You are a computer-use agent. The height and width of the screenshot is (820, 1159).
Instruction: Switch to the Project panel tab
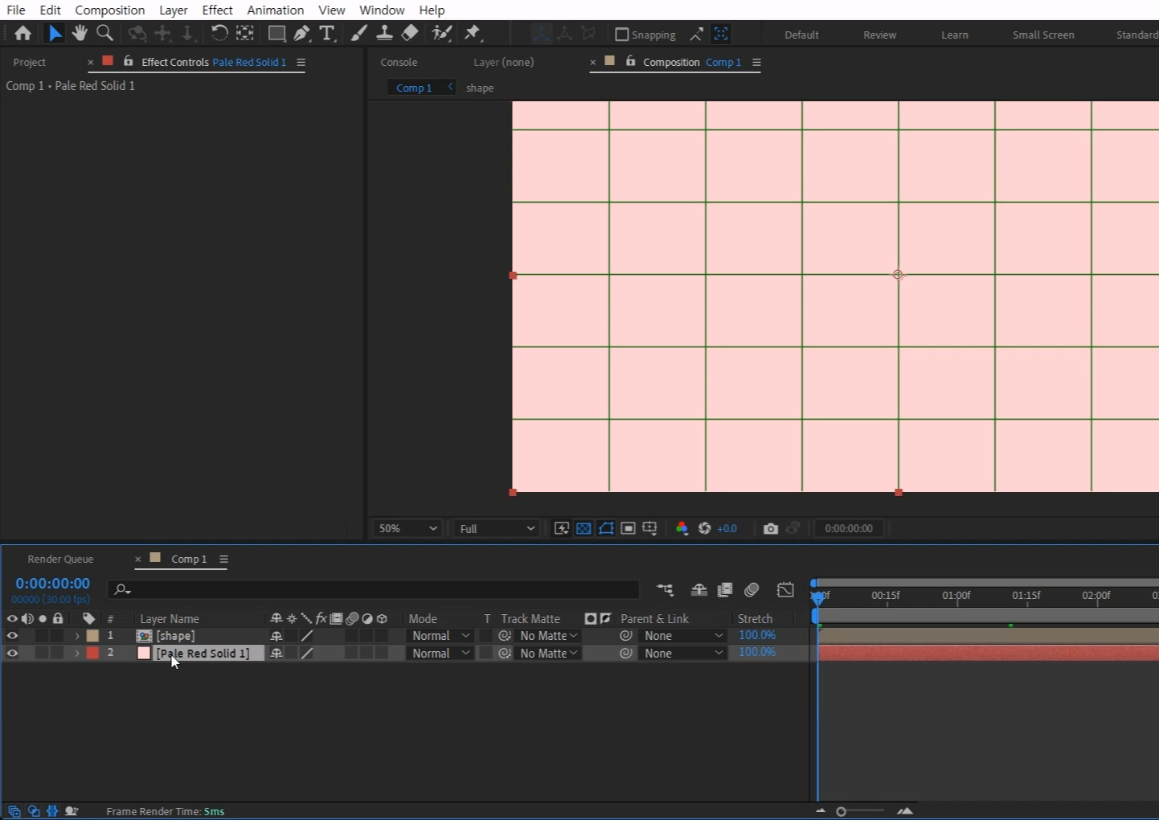(x=30, y=62)
